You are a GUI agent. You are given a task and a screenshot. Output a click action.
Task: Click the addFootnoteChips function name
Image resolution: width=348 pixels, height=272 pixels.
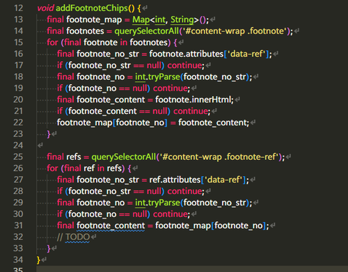92,8
